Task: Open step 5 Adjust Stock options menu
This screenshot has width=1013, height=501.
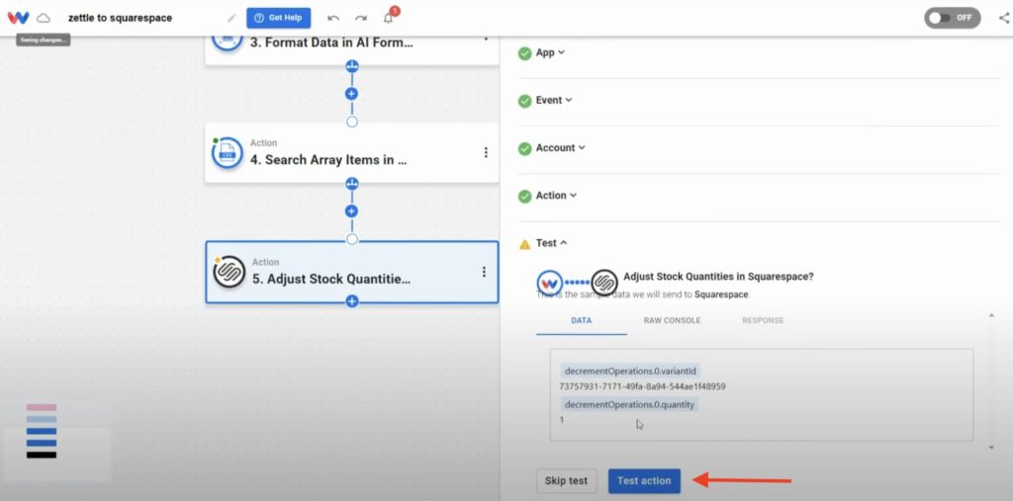Action: coord(484,272)
